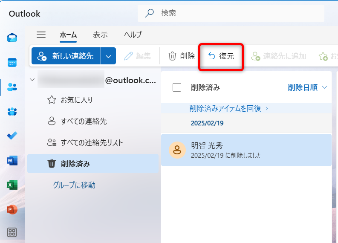Click the Restore button
The width and height of the screenshot is (338, 243).
point(221,56)
